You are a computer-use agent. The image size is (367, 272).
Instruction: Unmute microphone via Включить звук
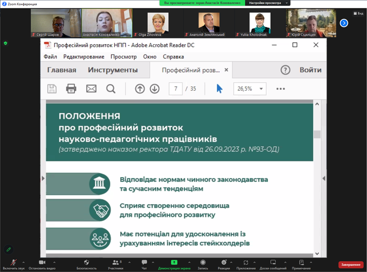tap(14, 265)
